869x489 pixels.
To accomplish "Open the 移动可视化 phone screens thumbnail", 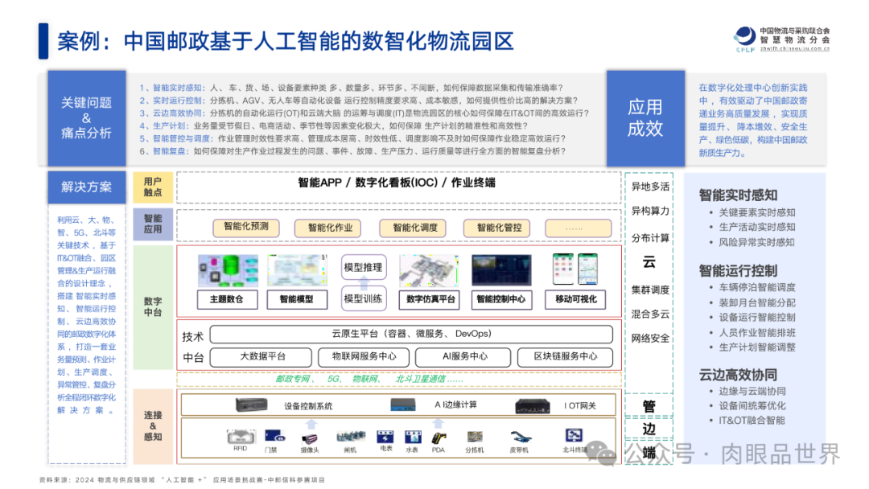I will pyautogui.click(x=575, y=269).
